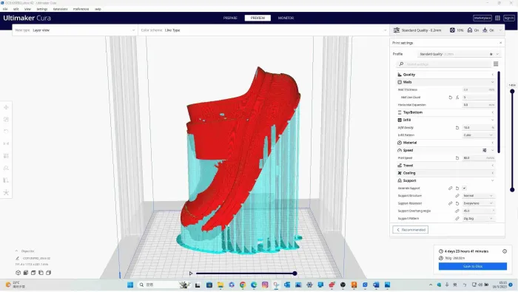Image resolution: width=518 pixels, height=292 pixels.
Task: Play the layer simulation
Action: [191, 274]
